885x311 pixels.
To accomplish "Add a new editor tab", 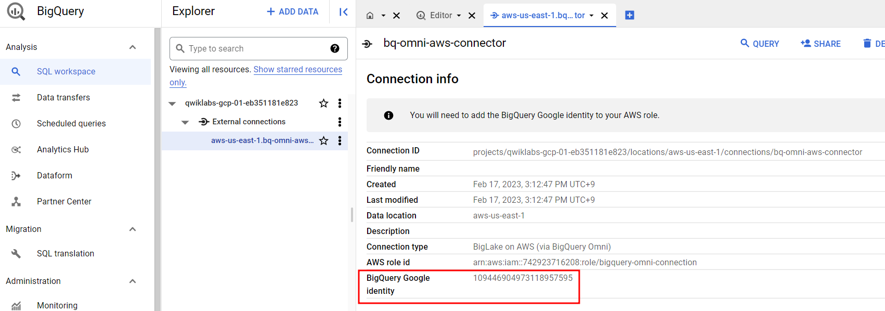I will click(629, 15).
